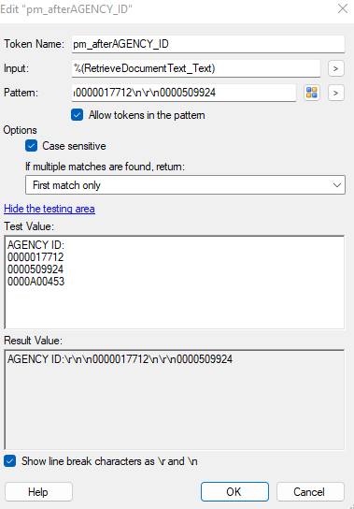Uncheck the Case sensitive option
This screenshot has width=354, height=509.
point(32,146)
